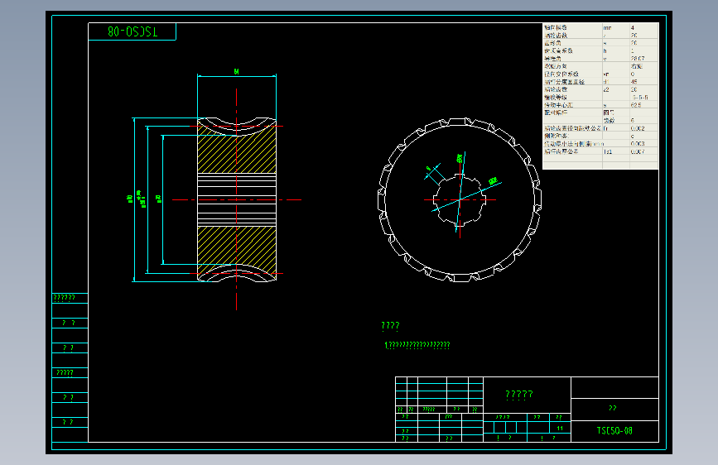
Task: Click the 0.003 value in the parameter table
Action: point(638,144)
